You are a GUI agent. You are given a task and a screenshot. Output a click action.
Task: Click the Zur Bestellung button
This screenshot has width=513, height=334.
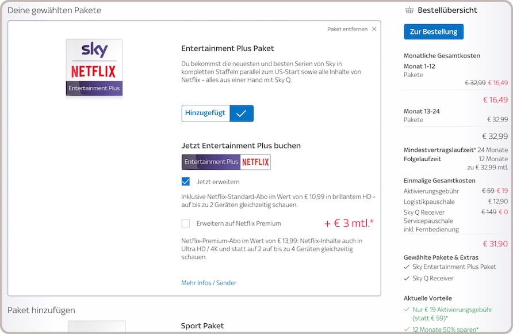pos(434,32)
